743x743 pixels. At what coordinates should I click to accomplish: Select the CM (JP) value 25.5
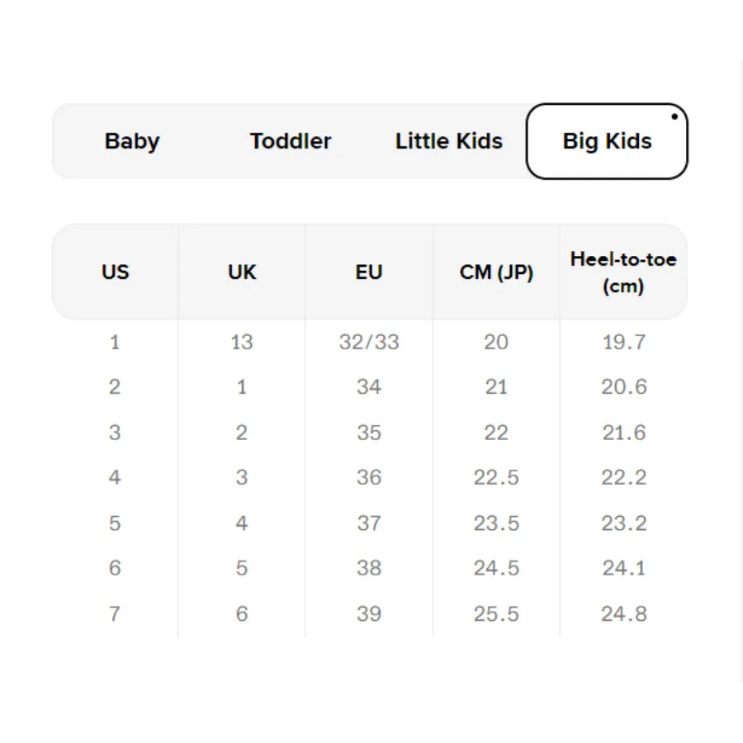click(x=496, y=613)
